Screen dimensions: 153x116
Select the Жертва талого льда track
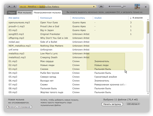[x=51, y=92]
